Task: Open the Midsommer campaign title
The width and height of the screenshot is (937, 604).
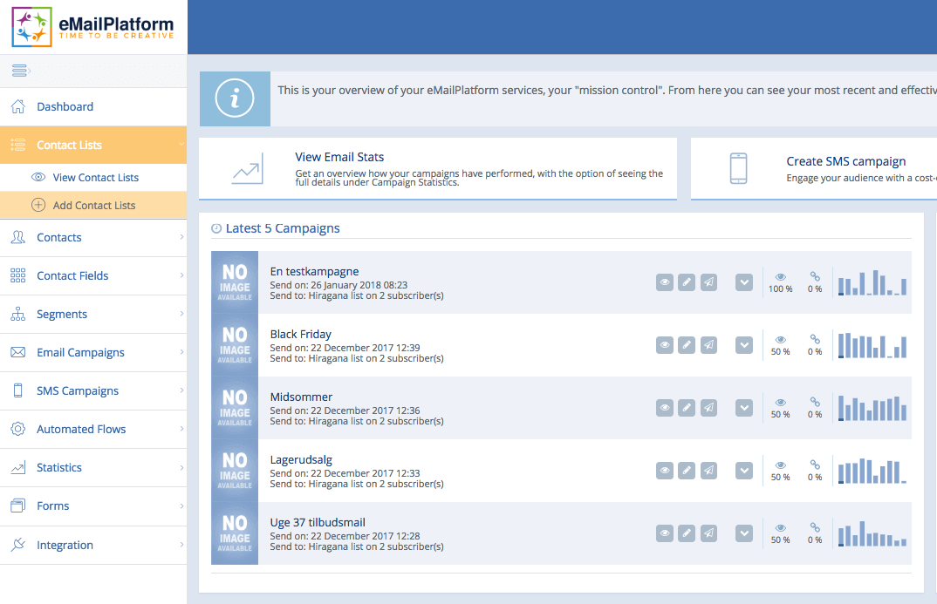Action: pyautogui.click(x=301, y=397)
